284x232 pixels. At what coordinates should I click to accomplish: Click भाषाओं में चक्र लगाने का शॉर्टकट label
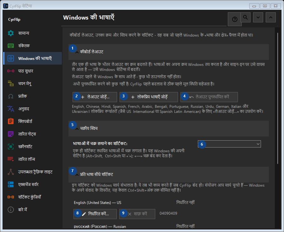(100, 143)
